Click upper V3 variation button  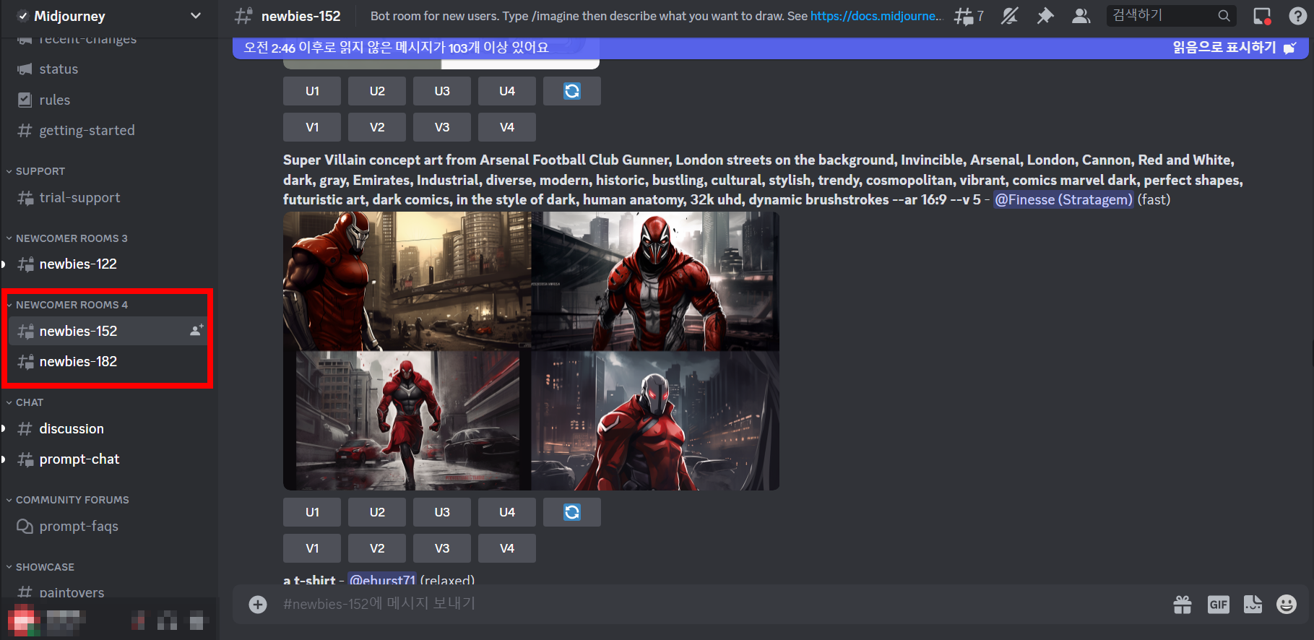point(442,127)
